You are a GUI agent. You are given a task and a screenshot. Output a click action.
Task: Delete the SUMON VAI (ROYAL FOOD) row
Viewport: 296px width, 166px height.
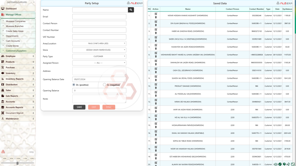[156, 80]
